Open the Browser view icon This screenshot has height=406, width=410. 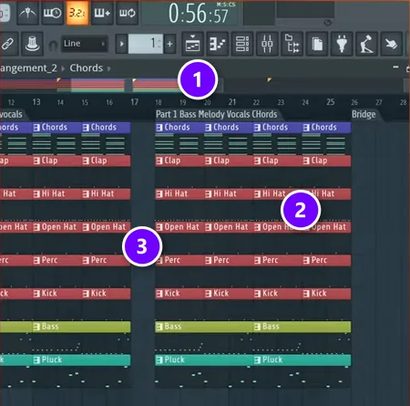click(292, 44)
